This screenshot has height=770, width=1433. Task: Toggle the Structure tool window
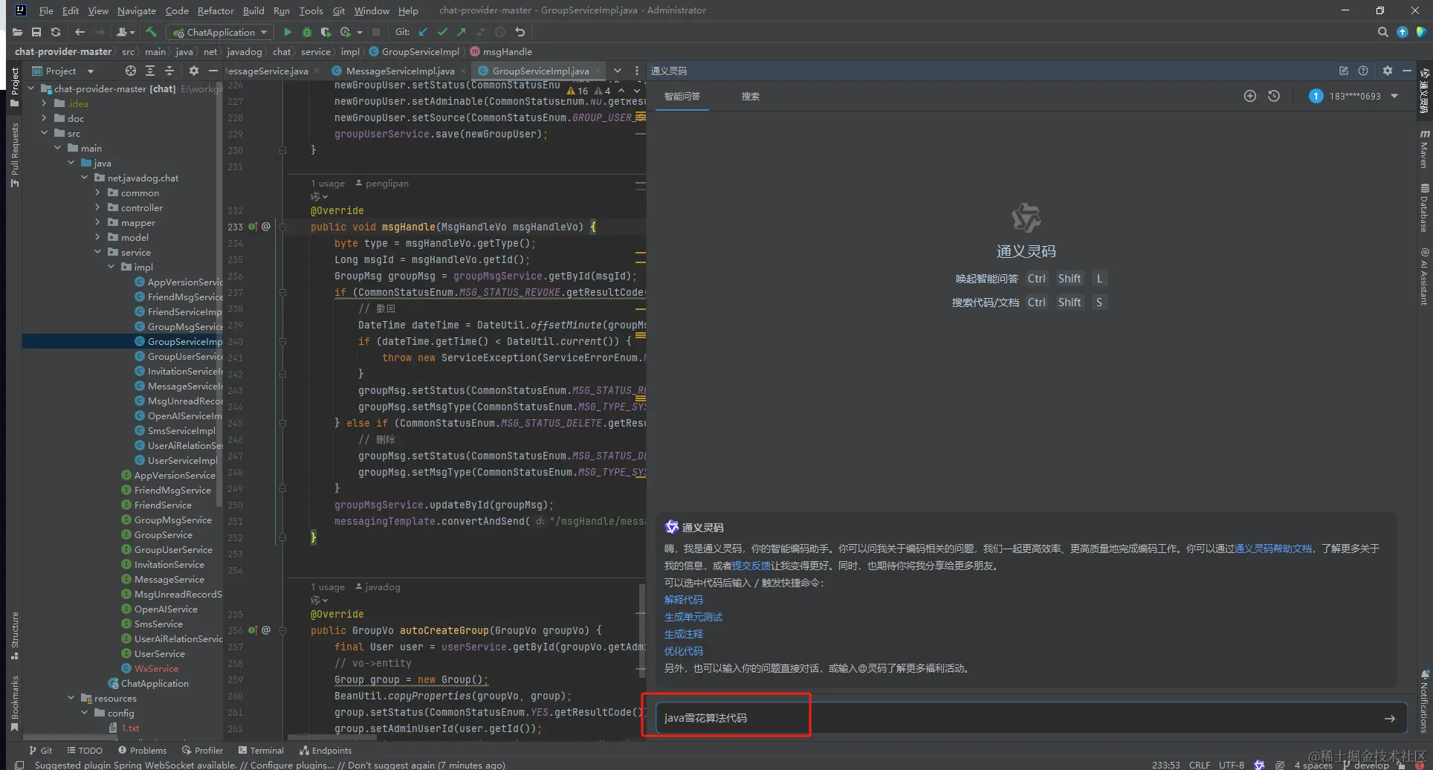pyautogui.click(x=14, y=635)
